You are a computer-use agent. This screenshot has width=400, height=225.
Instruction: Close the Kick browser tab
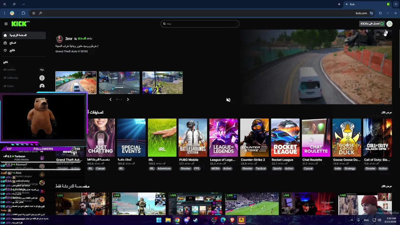[x=346, y=4]
